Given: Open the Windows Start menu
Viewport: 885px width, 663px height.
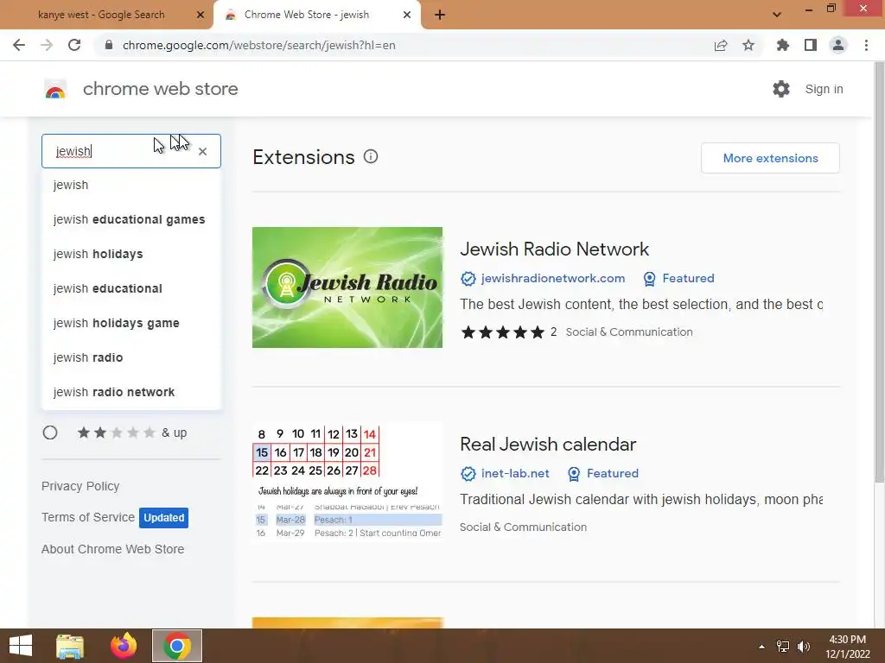Looking at the screenshot, I should 21,646.
